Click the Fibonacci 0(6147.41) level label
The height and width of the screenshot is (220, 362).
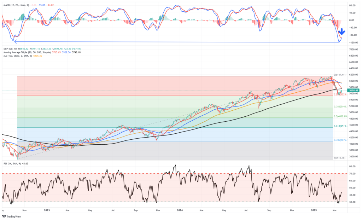pos(339,75)
